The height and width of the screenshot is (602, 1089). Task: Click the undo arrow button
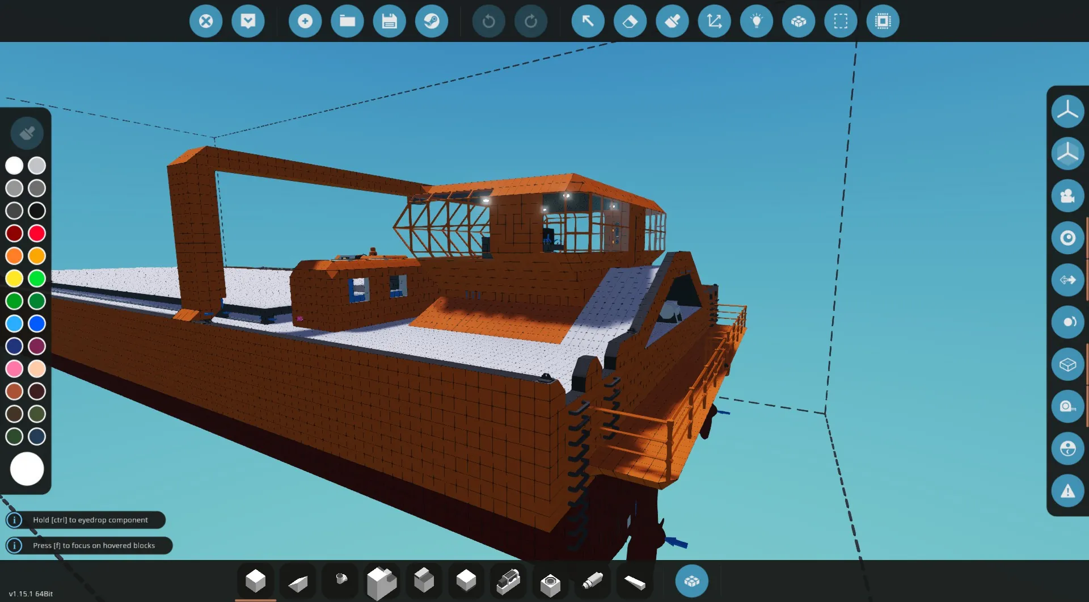point(488,22)
